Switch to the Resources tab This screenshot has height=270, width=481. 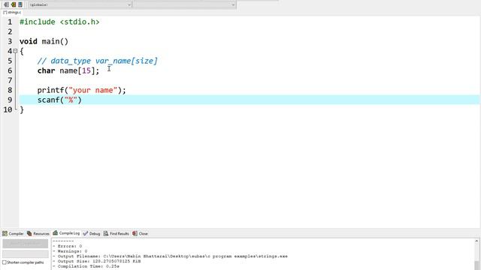(38, 233)
